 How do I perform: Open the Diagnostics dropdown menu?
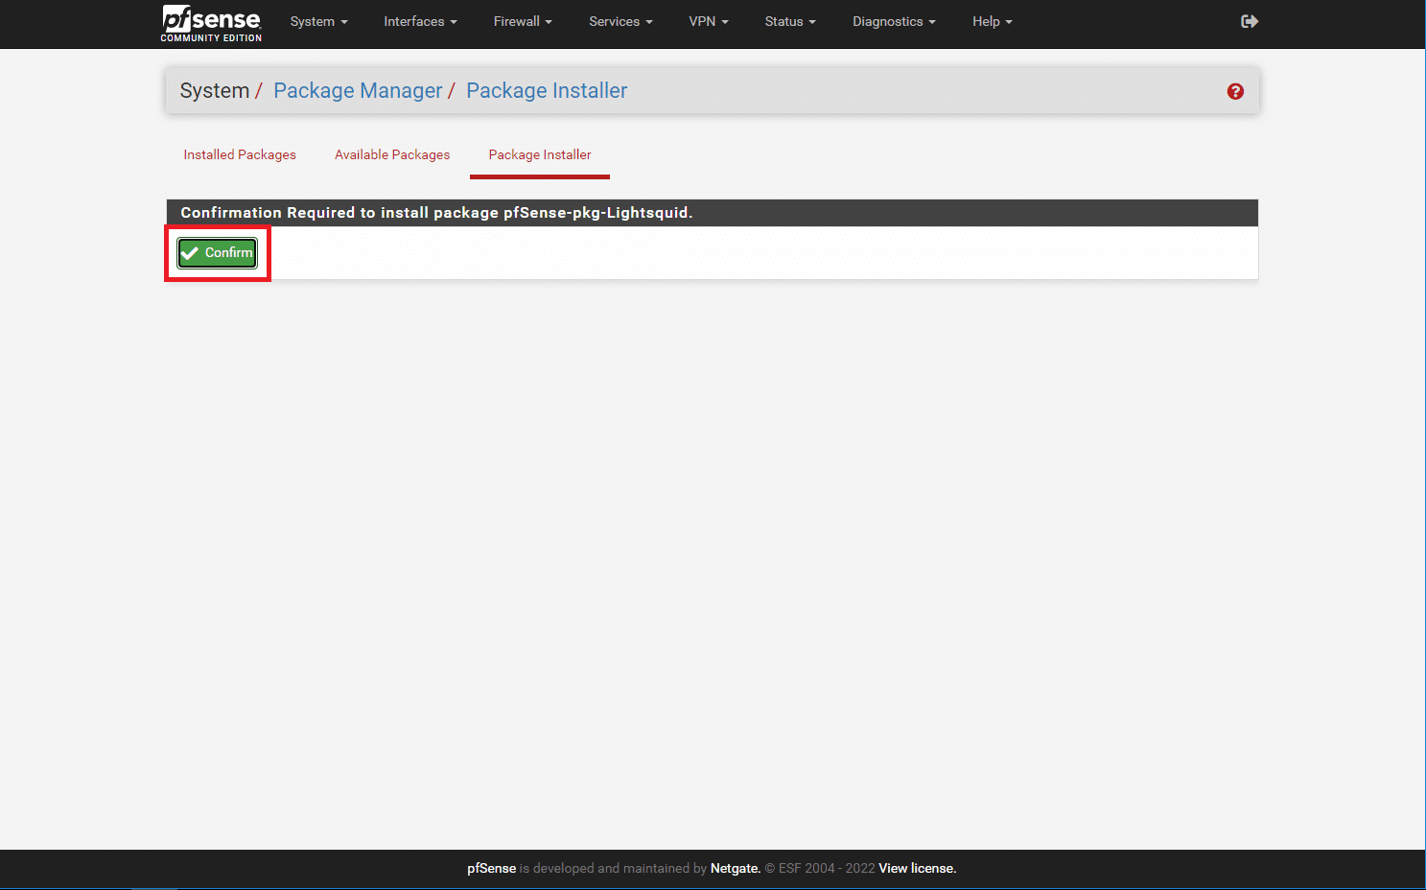click(x=894, y=21)
